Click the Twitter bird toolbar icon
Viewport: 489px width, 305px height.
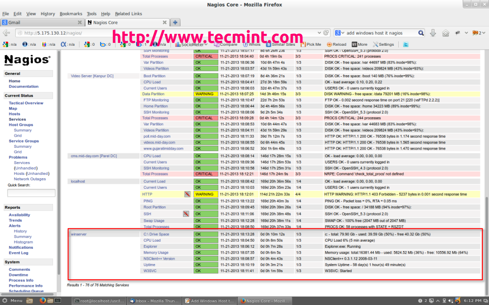click(406, 44)
